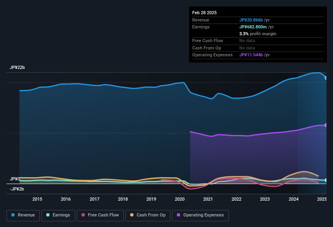Click the Operating Expenses label in tooltip
This screenshot has width=333, height=227.
pyautogui.click(x=213, y=55)
